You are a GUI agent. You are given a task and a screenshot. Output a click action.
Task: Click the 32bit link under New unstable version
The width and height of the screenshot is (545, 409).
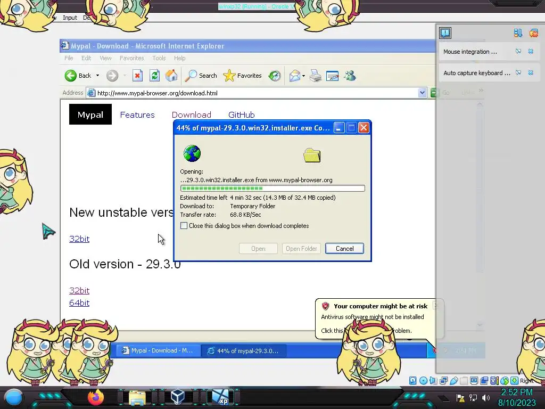click(79, 239)
